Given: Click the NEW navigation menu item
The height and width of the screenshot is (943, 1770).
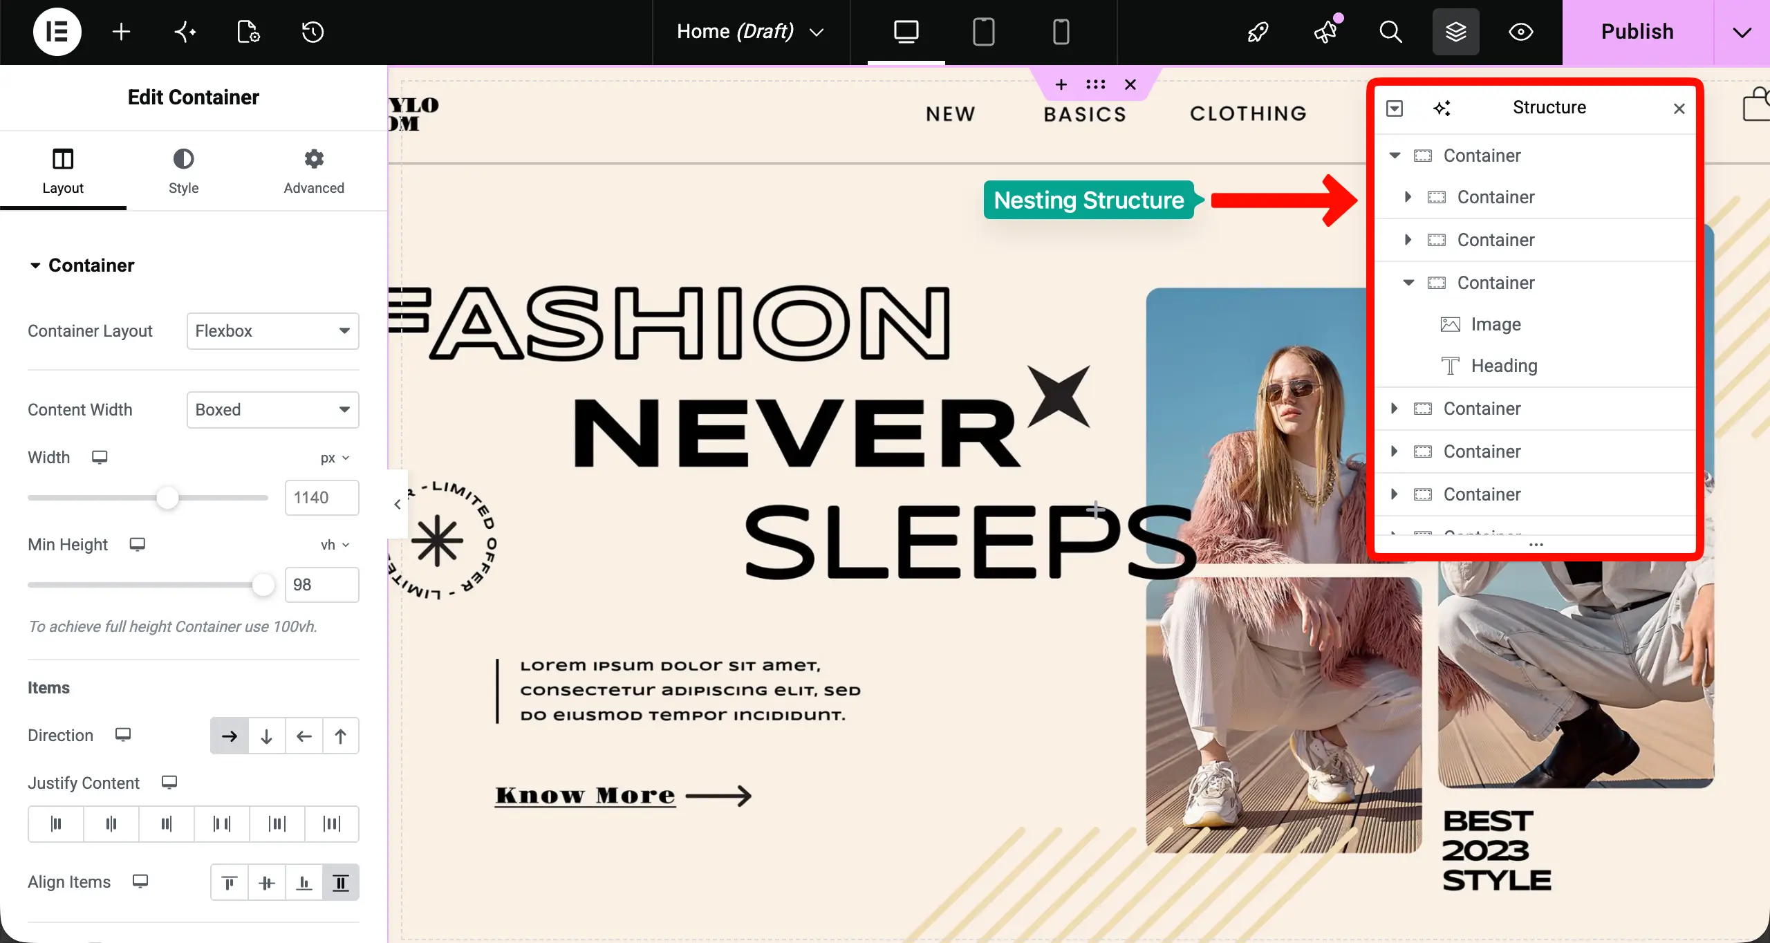Looking at the screenshot, I should tap(951, 114).
